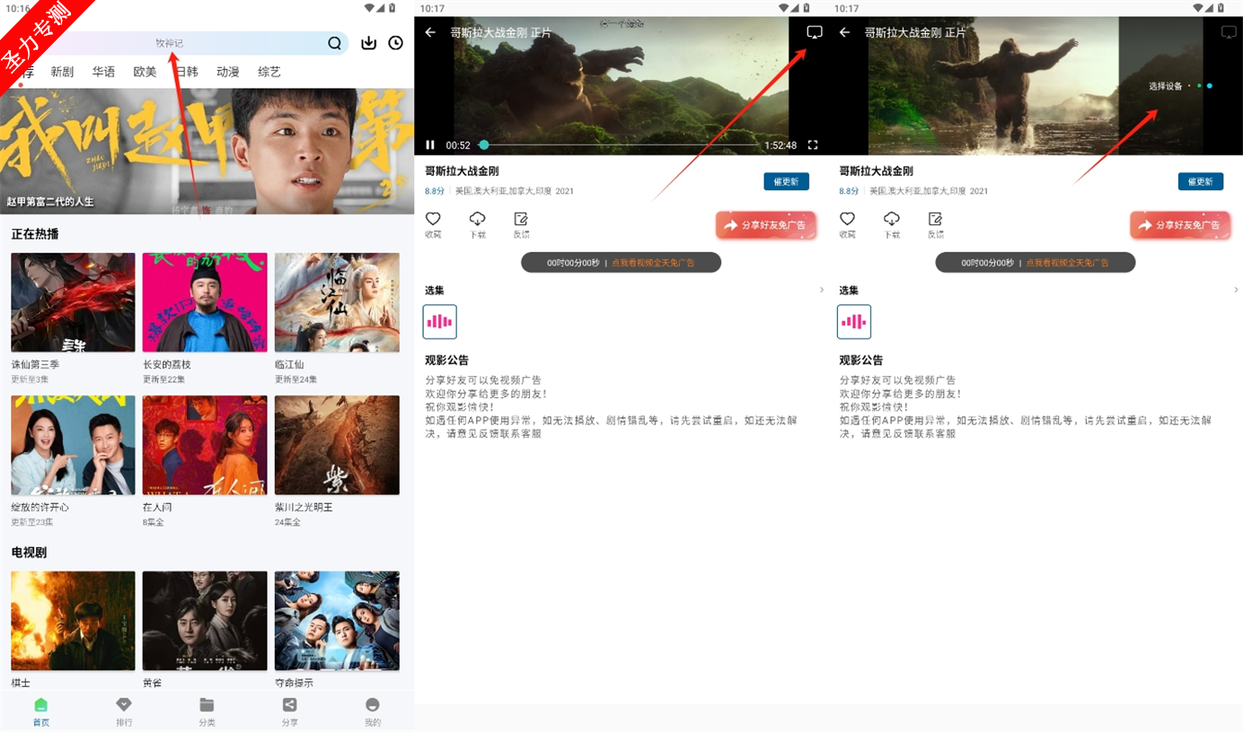Viewport: 1243px width, 732px height.
Task: Enter fullscreen on the playing video
Action: click(813, 144)
